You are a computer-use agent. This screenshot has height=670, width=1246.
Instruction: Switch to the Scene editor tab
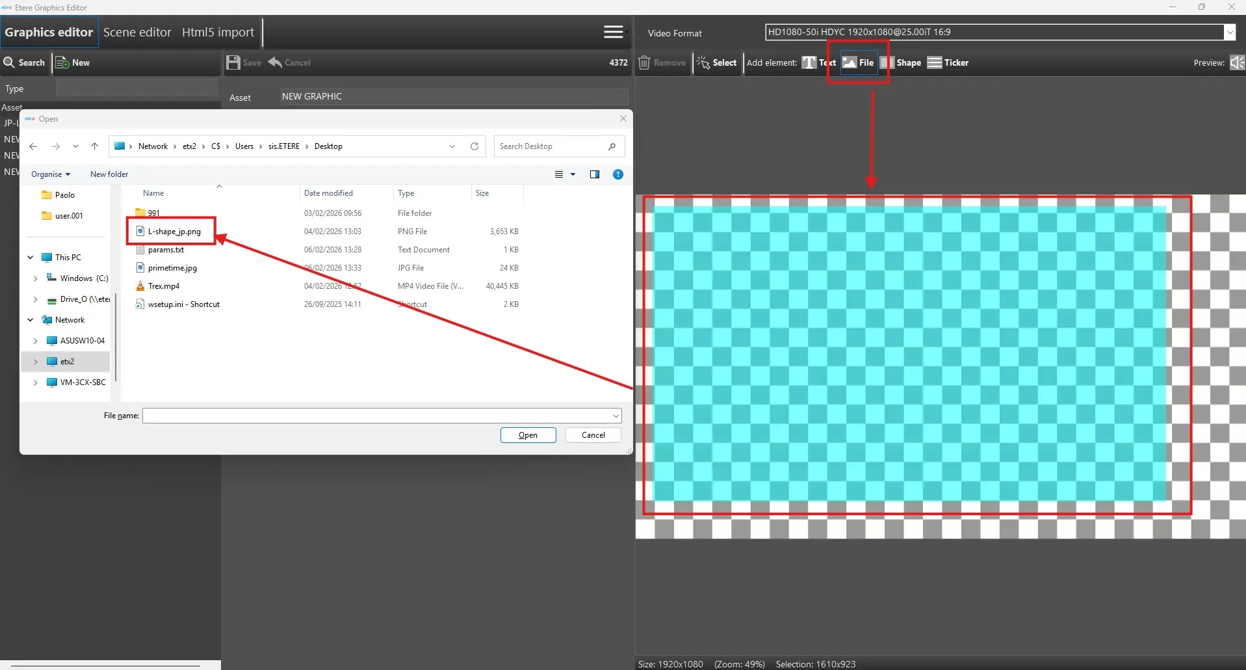point(137,32)
